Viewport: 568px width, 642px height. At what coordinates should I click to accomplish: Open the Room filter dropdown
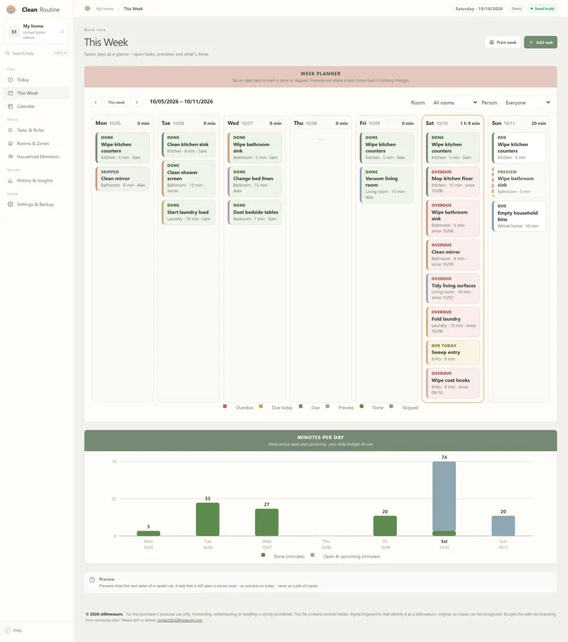tap(453, 103)
